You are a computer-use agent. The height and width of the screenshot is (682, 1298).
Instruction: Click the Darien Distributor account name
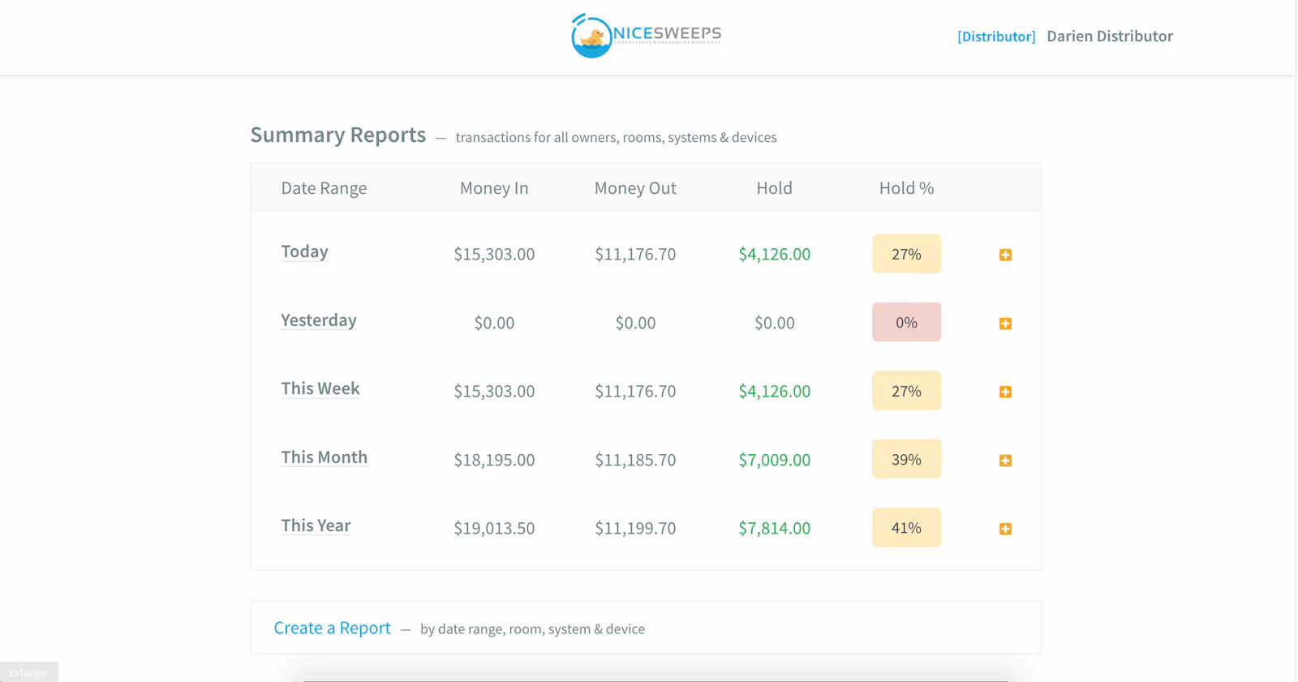pos(1110,36)
